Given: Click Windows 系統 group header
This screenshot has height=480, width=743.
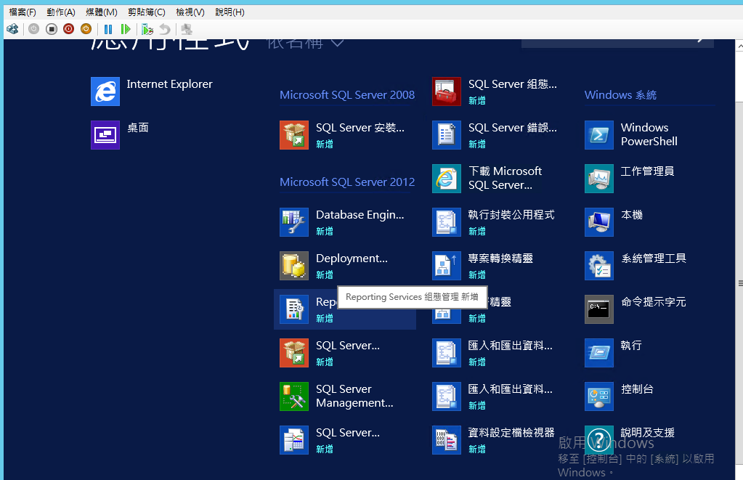Looking at the screenshot, I should 620,95.
